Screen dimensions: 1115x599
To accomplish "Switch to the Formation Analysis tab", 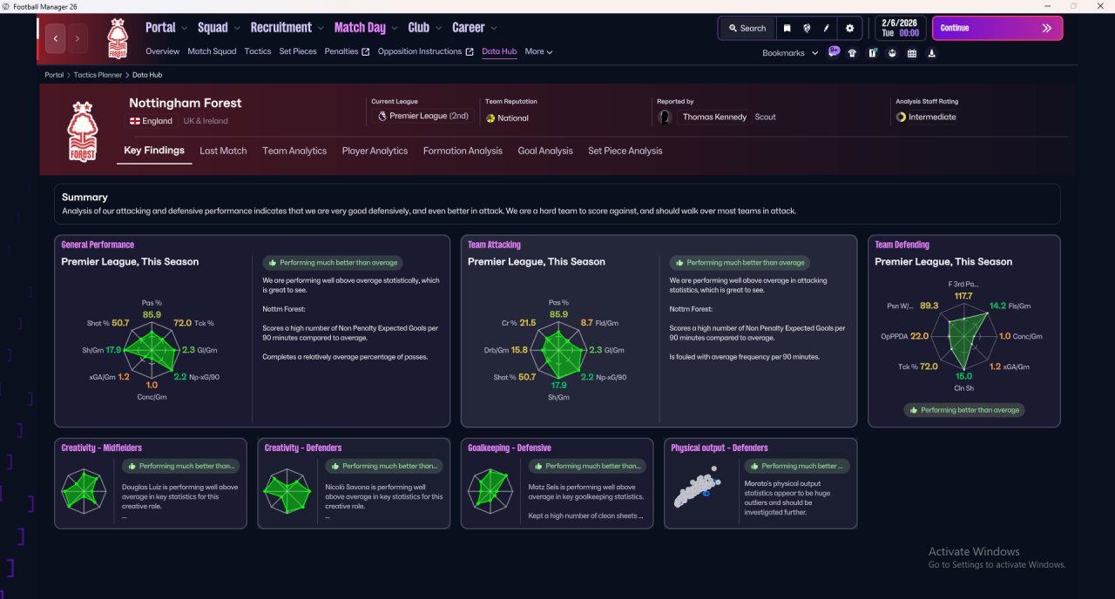I will [463, 151].
